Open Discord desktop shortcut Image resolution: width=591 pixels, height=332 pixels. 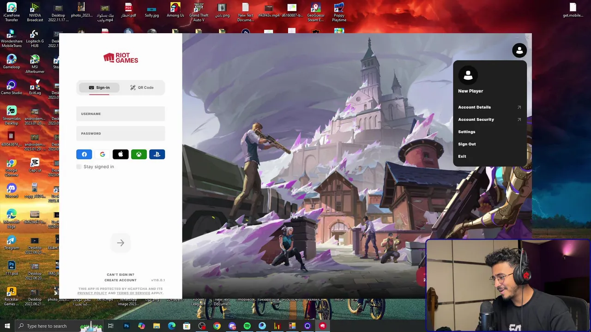(12, 191)
